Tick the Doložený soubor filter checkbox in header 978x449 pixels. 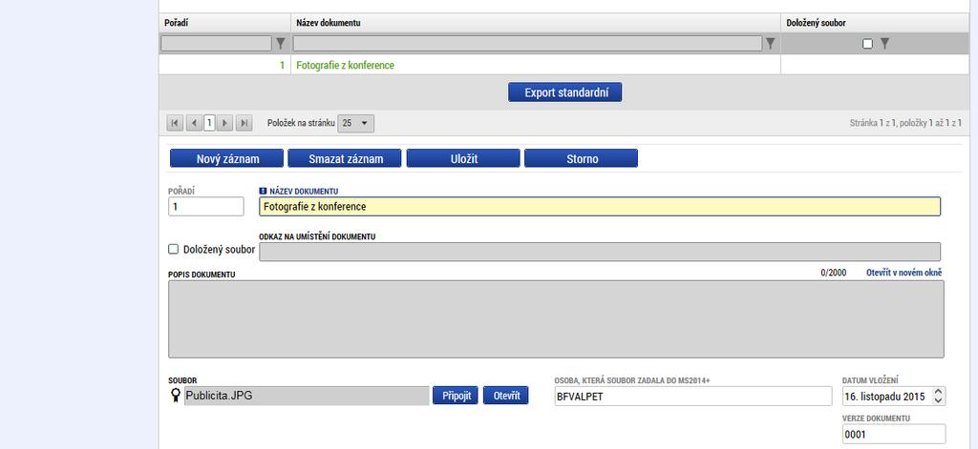pyautogui.click(x=867, y=44)
